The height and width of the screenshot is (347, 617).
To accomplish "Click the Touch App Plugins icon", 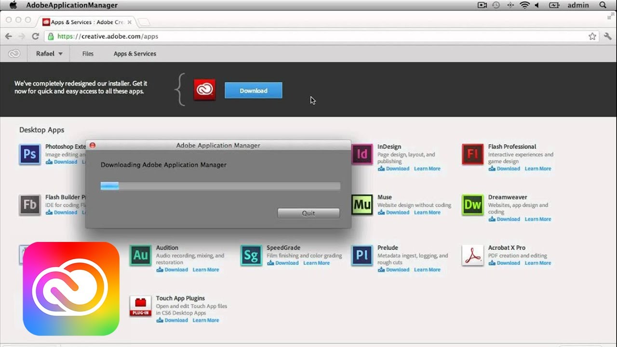I will click(x=140, y=306).
